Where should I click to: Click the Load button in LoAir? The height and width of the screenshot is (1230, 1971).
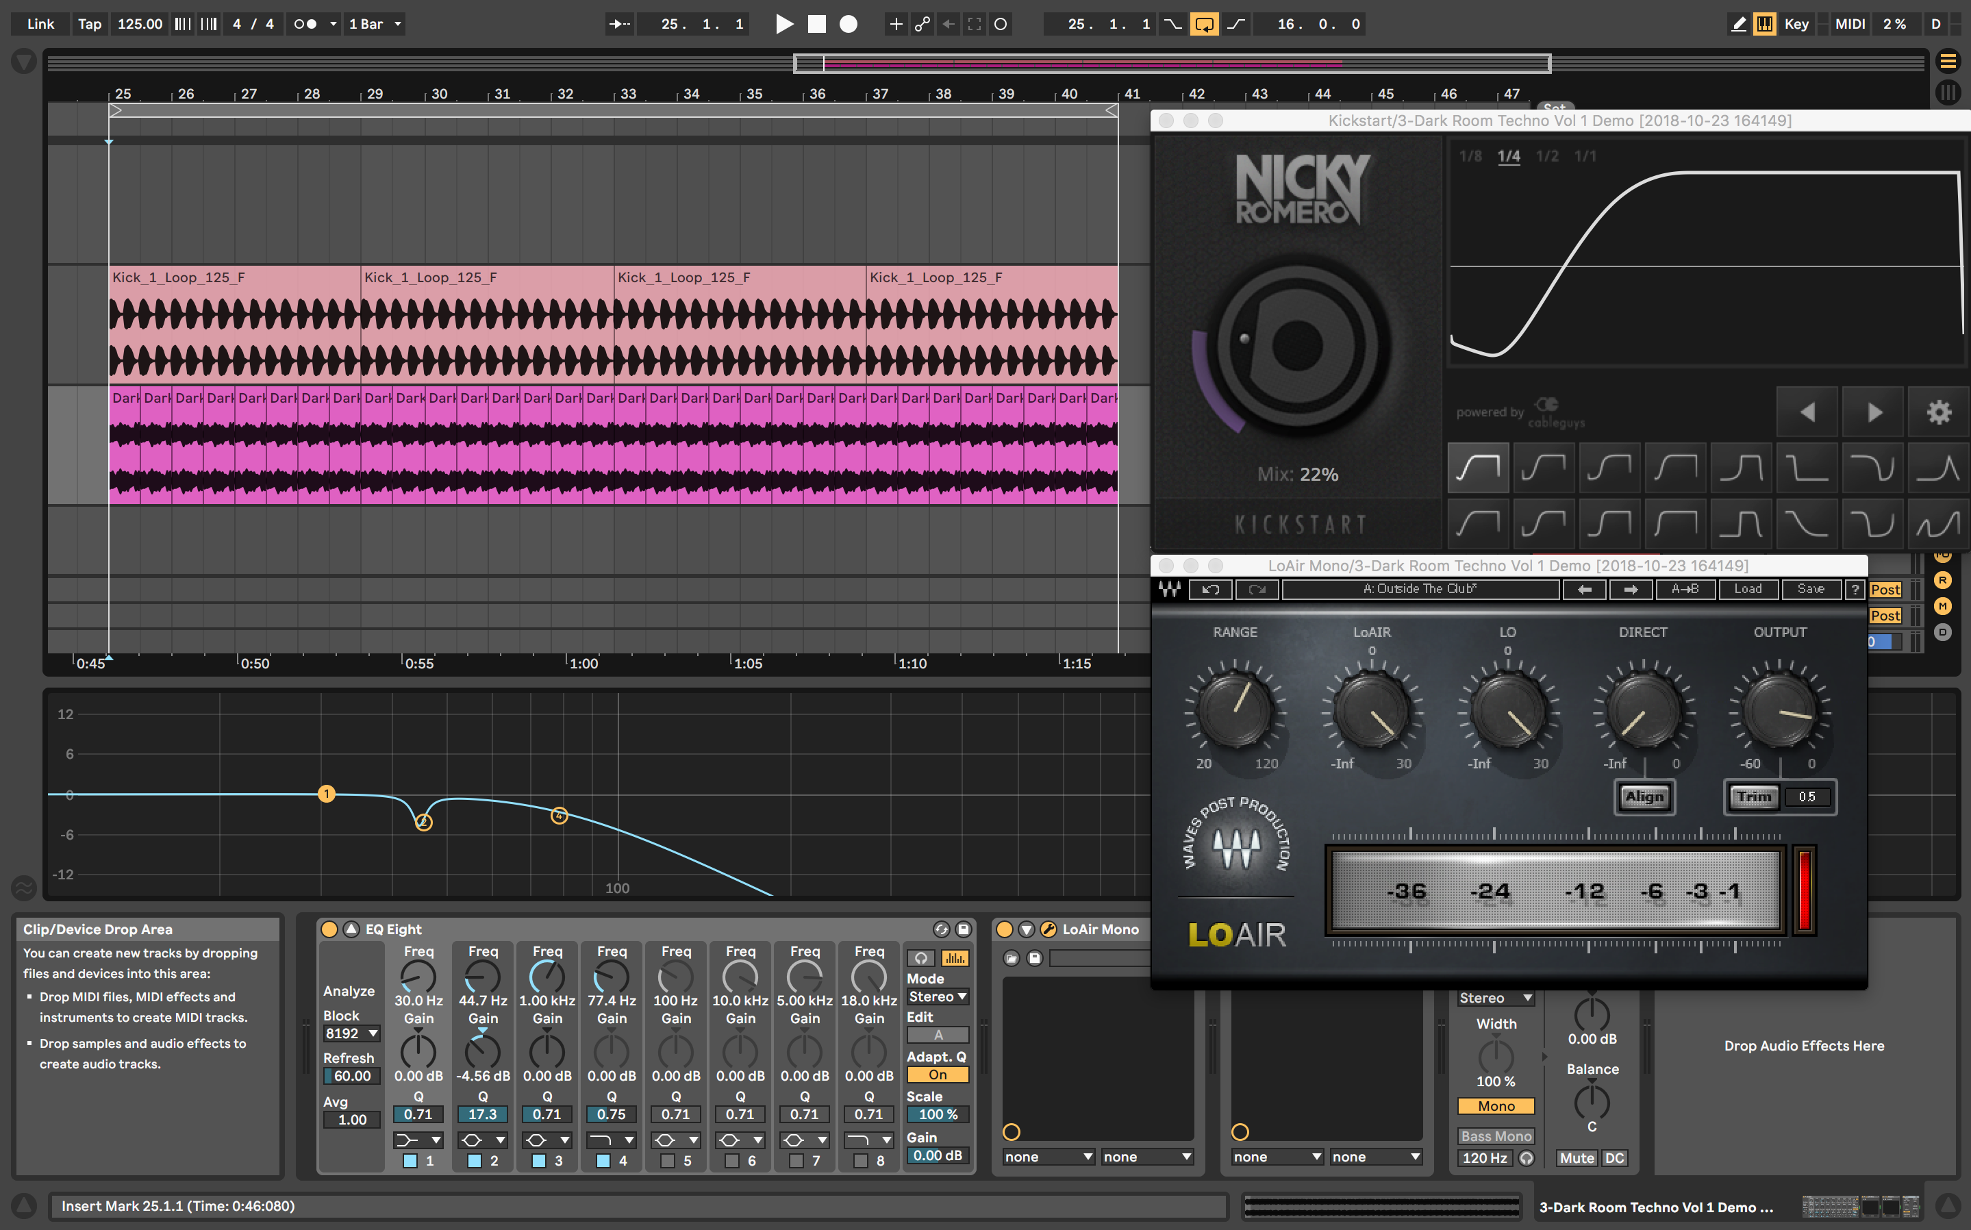[1747, 589]
